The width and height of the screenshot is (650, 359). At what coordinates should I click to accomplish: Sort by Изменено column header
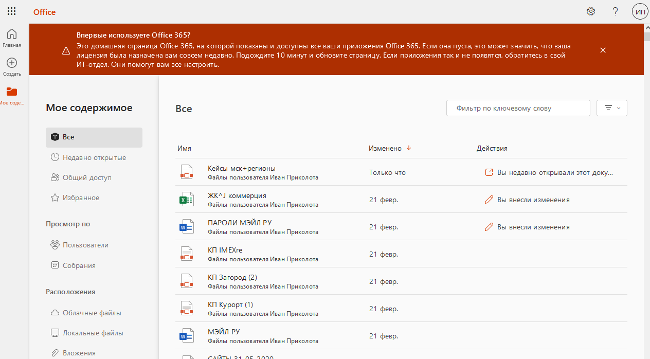point(385,148)
